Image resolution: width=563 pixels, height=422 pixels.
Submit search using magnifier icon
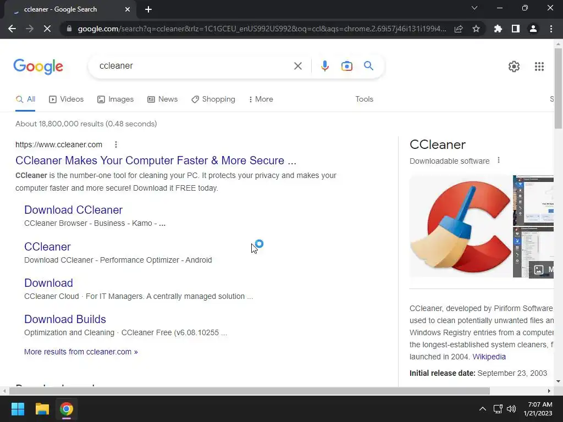tap(368, 66)
